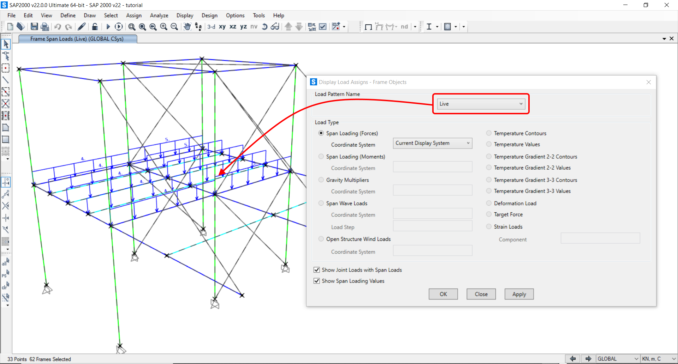Viewport: 678px width, 364px height.
Task: Select the Frame Span Loads view tab
Action: 77,39
